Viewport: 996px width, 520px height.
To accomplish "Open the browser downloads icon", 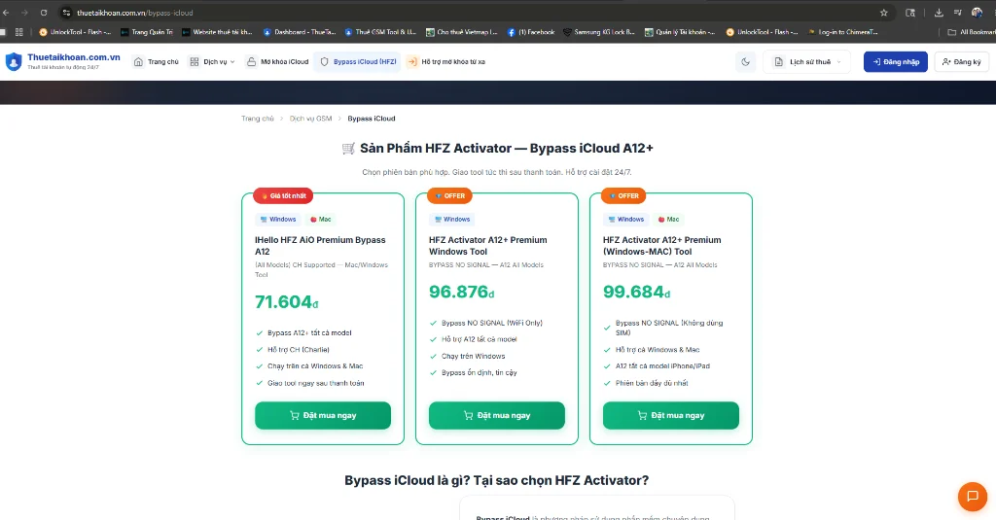I will [939, 13].
